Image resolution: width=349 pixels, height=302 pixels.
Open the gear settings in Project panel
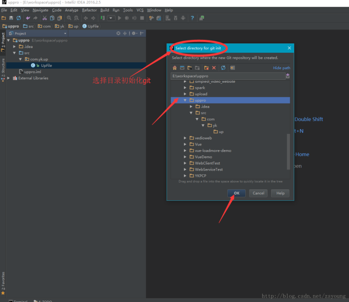click(134, 33)
